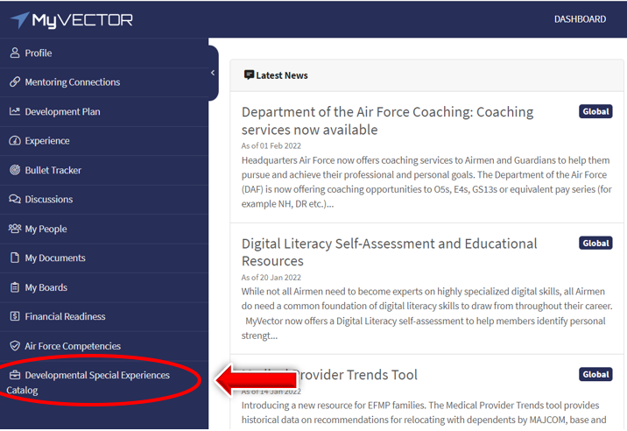The height and width of the screenshot is (431, 627).
Task: Click the Profile person icon
Action: (15, 53)
